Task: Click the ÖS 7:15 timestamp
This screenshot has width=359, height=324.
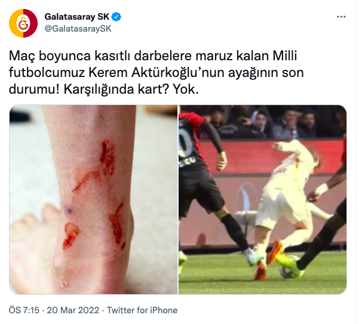Action: [24, 310]
